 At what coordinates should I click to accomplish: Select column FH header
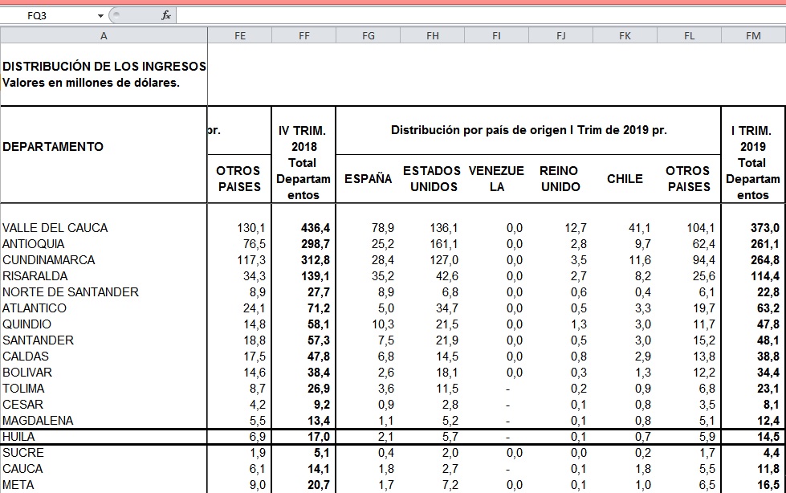point(432,35)
